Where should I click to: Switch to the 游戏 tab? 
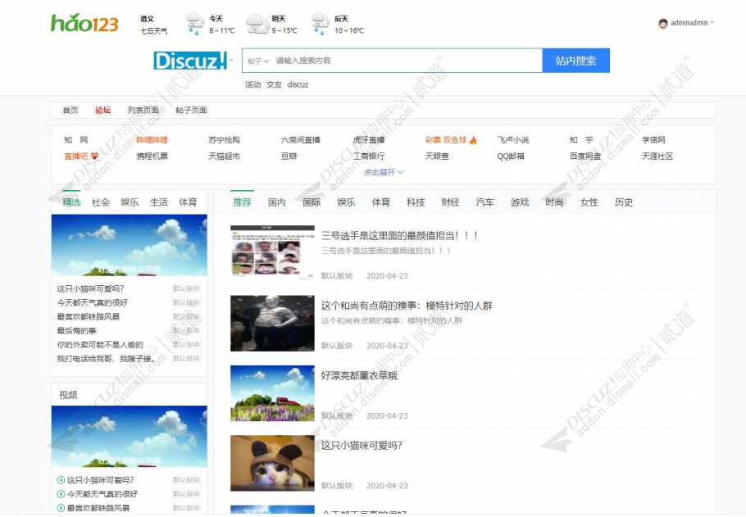click(520, 202)
